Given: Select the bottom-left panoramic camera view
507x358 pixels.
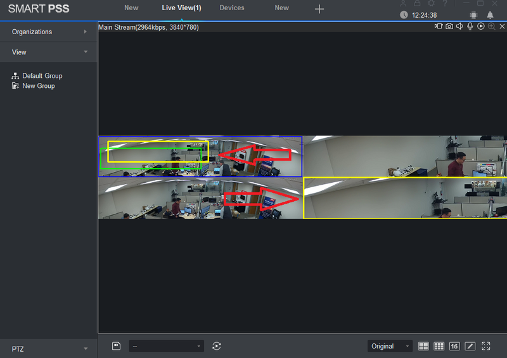Looking at the screenshot, I should pos(200,198).
